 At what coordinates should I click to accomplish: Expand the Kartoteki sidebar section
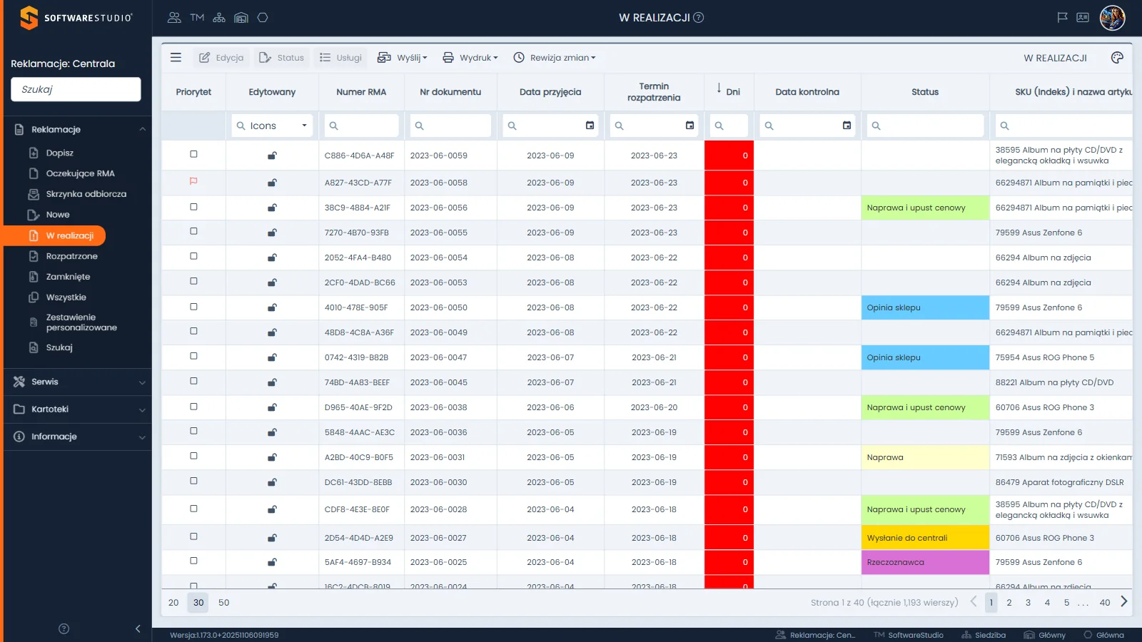click(x=77, y=409)
